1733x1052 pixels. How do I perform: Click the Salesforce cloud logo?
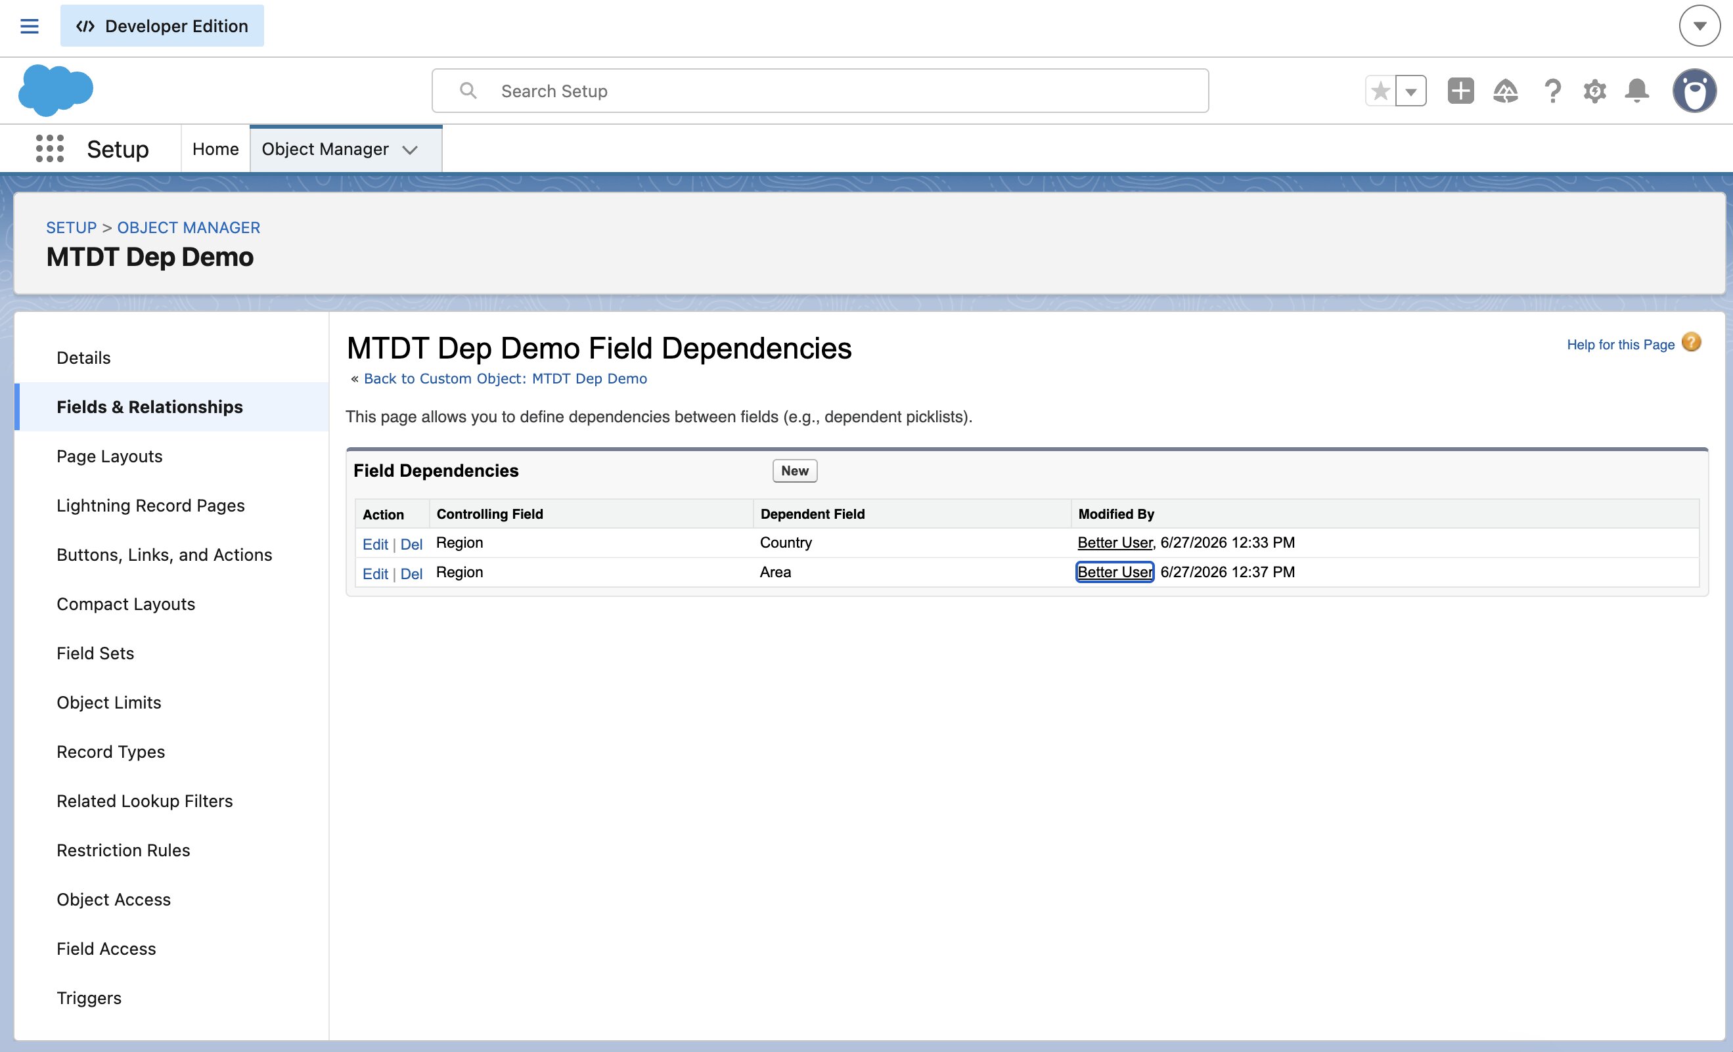point(56,90)
